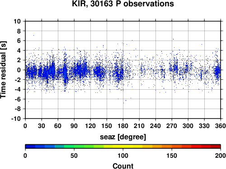Screen dimensions: 226x169
Task: Click the dark red end of colorbar
Action: [x=216, y=146]
